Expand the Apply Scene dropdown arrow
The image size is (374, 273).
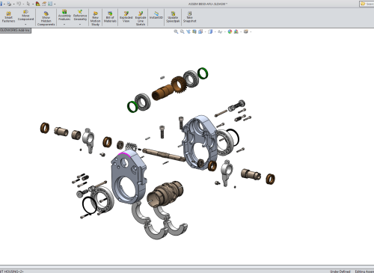[240, 32]
